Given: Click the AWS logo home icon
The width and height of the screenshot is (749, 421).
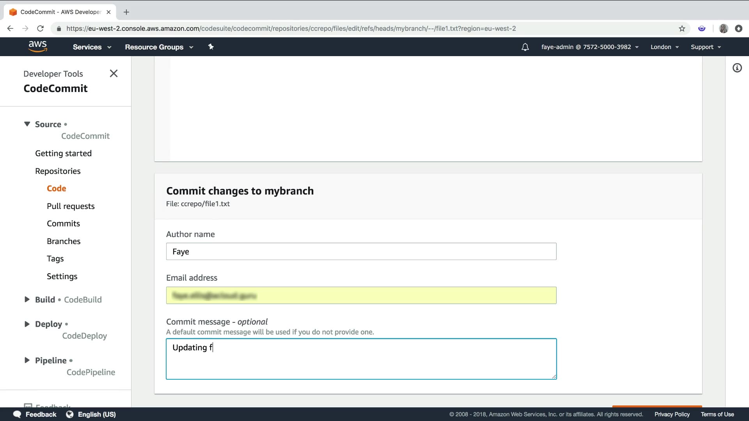Looking at the screenshot, I should pos(37,46).
